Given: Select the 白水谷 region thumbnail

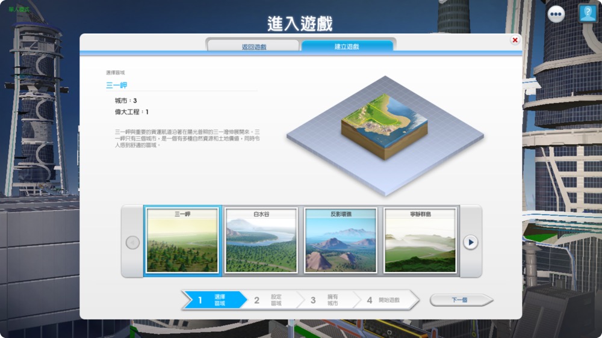Looking at the screenshot, I should pos(261,241).
